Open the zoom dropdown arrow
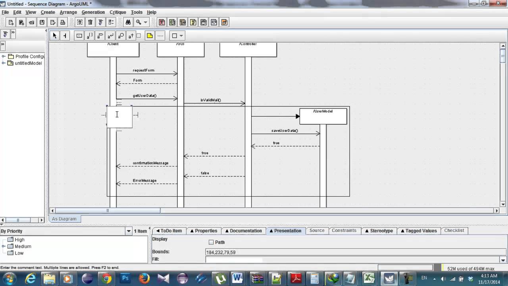The image size is (508, 286). pos(146,22)
